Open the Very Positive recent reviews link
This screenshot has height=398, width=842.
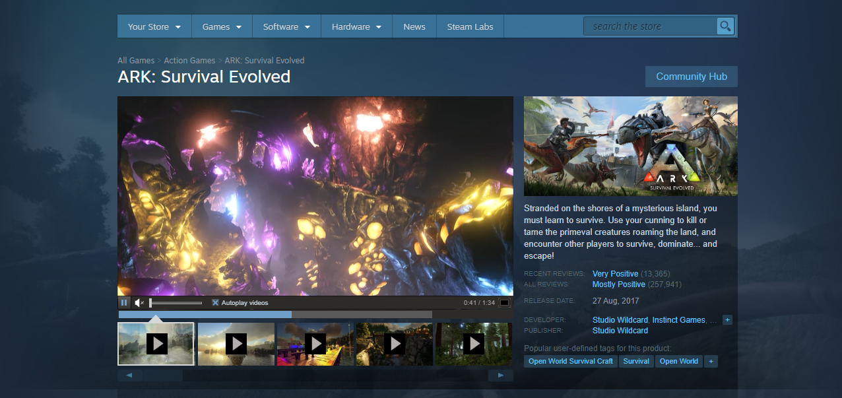coord(616,274)
